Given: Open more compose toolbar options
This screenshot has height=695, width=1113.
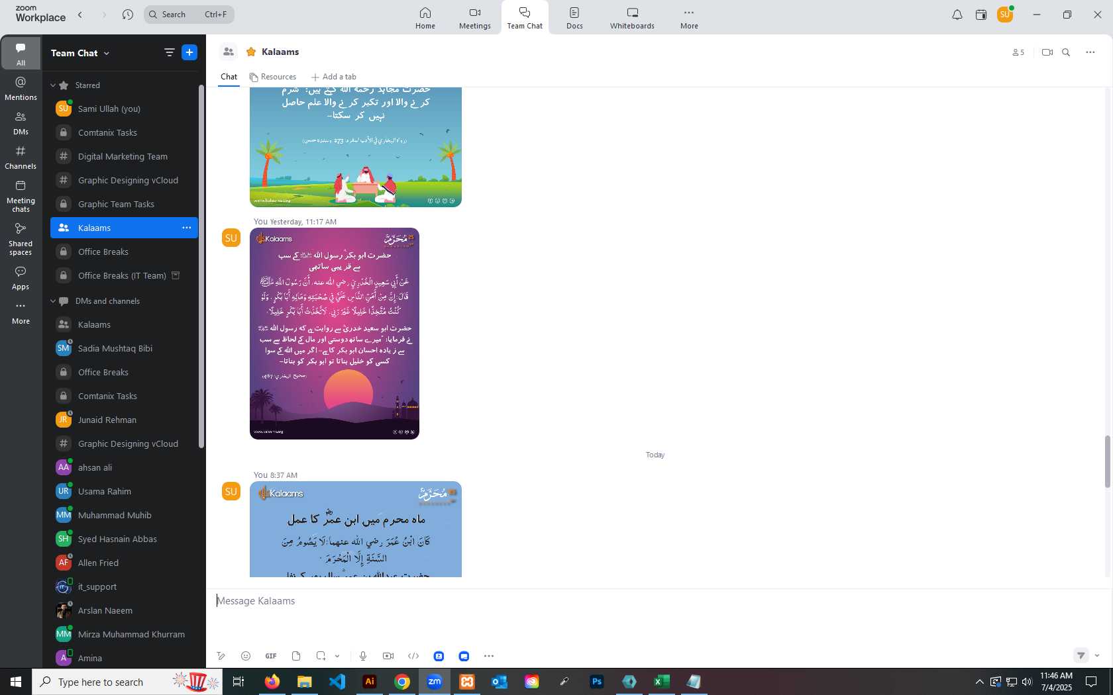Looking at the screenshot, I should tap(489, 656).
